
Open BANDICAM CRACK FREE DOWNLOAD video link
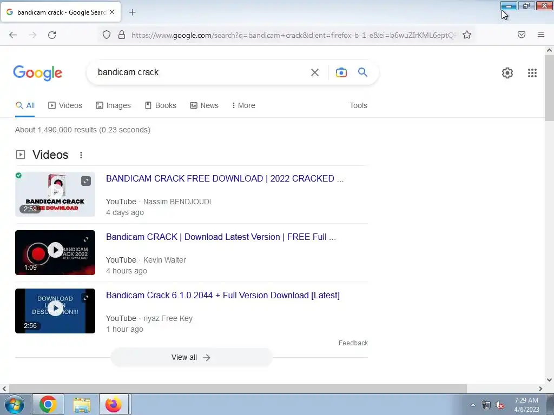point(225,178)
